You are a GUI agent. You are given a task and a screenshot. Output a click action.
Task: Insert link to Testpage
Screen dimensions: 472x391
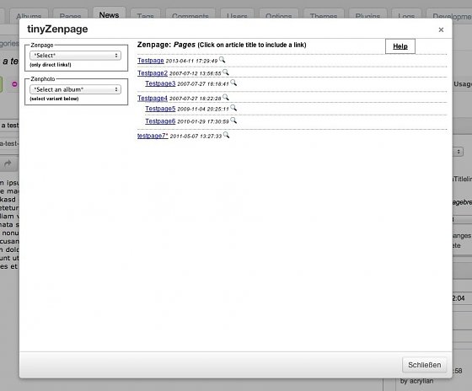[x=151, y=61]
